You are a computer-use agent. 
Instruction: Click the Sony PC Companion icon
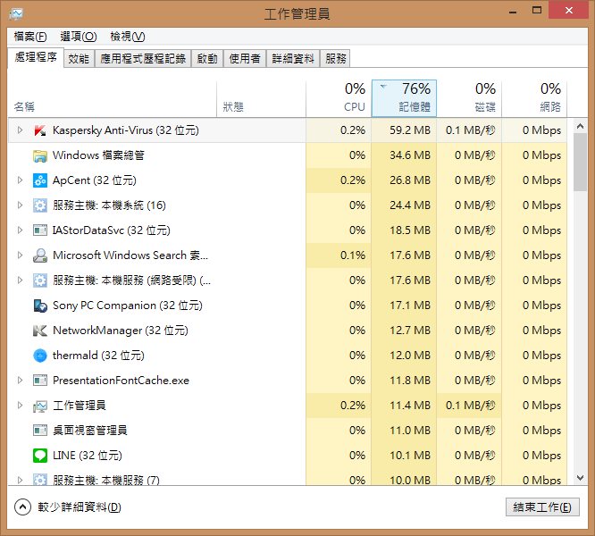40,306
